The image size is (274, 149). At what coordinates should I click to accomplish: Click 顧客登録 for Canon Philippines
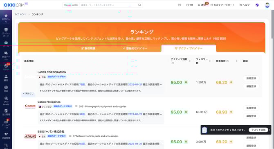251,116
